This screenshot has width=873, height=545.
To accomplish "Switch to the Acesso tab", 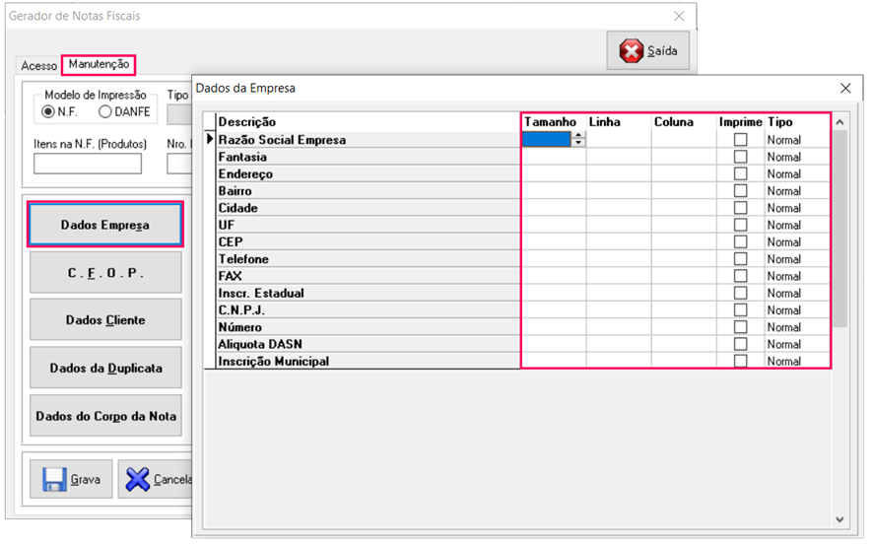I will pyautogui.click(x=39, y=66).
